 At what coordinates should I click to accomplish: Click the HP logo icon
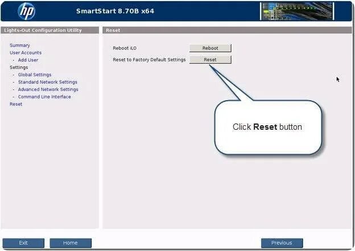click(x=27, y=11)
